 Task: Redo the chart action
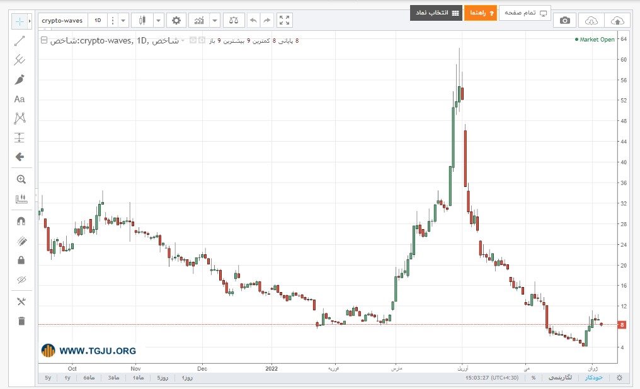tap(266, 20)
